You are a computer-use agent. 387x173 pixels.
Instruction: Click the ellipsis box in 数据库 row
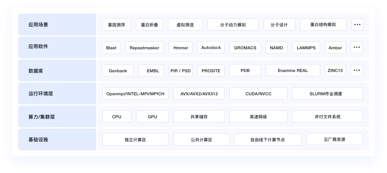coord(357,70)
